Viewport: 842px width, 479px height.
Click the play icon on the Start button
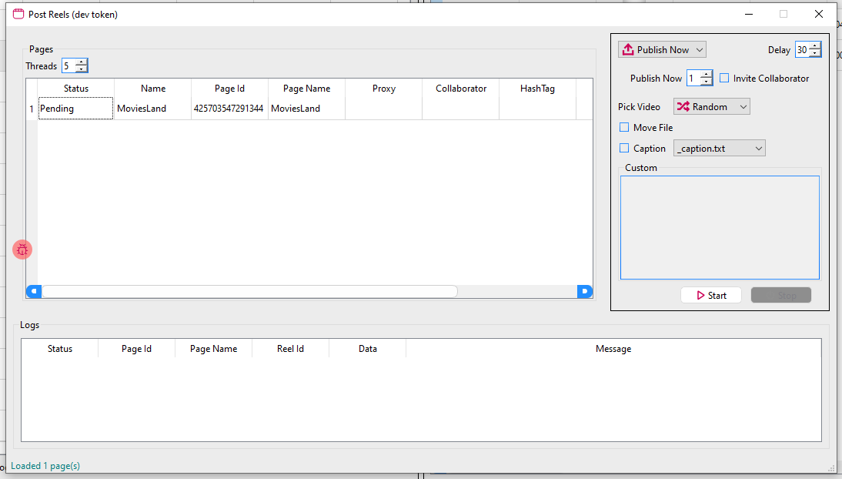coord(700,294)
